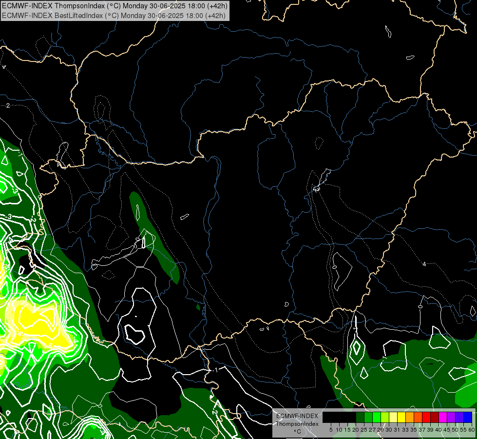Click the legend tick value 25
477x439 pixels.
coord(364,430)
